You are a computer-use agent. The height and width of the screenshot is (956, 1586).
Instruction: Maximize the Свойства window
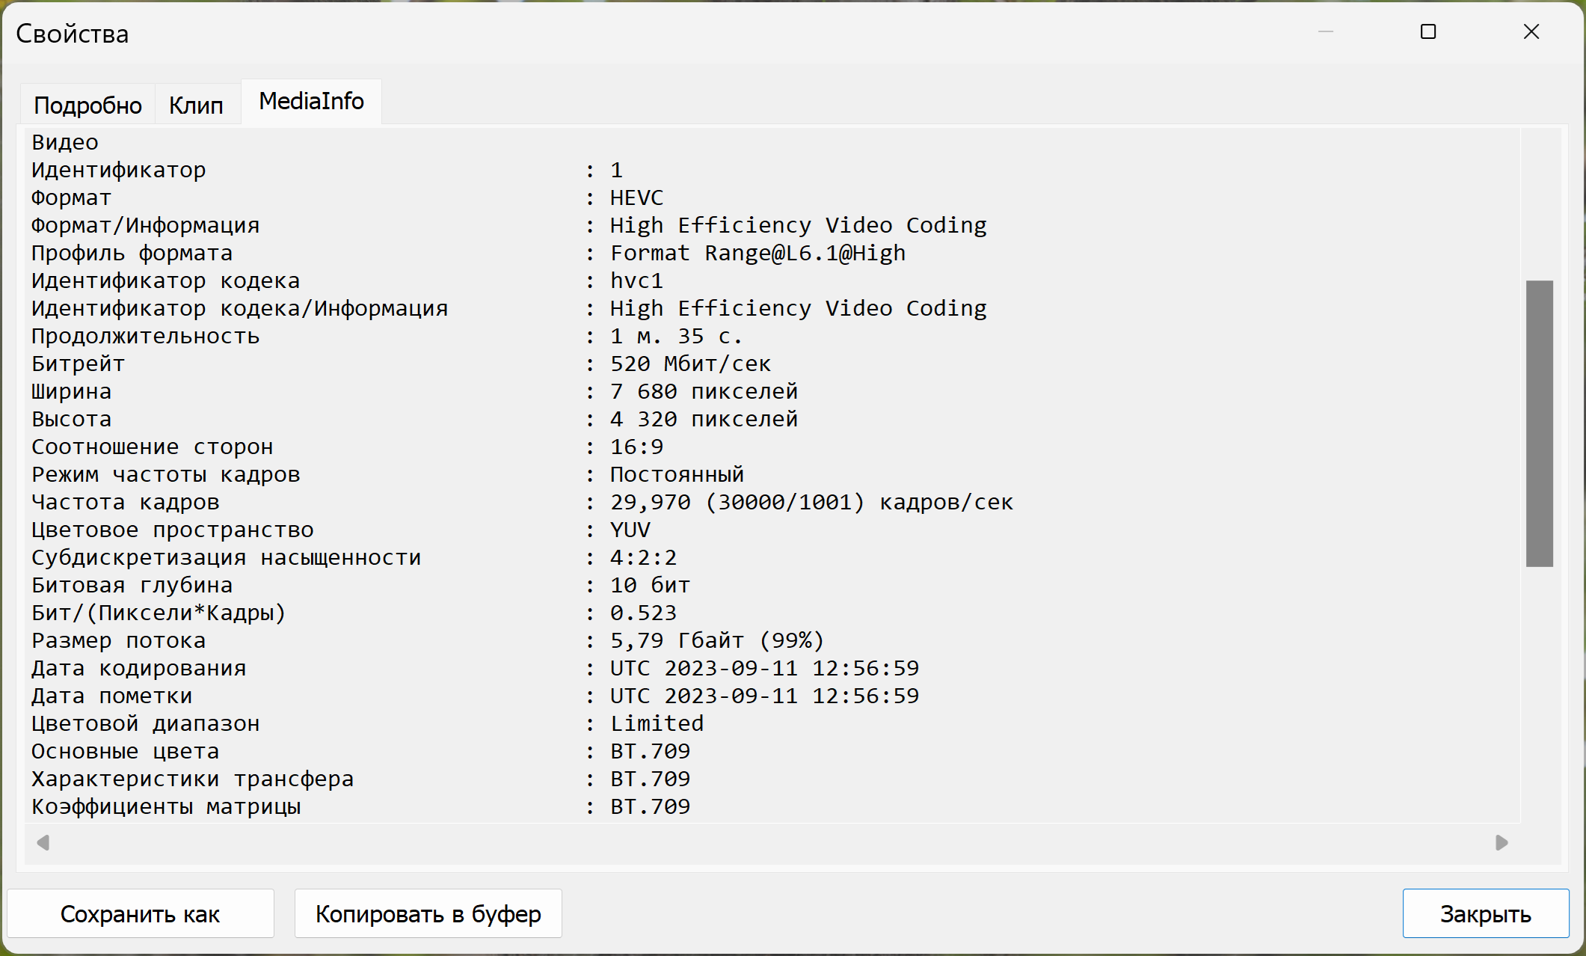pos(1427,32)
